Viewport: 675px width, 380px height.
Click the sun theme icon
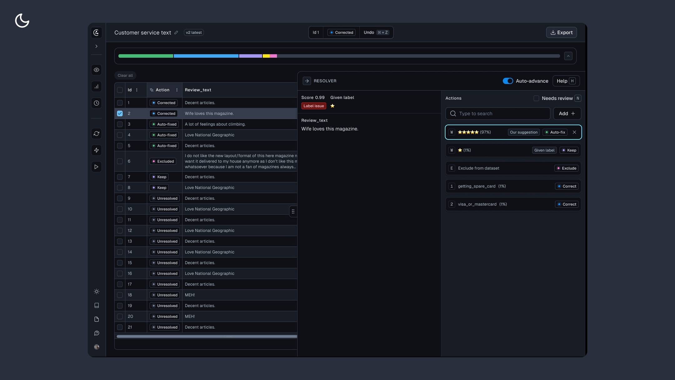(97, 291)
